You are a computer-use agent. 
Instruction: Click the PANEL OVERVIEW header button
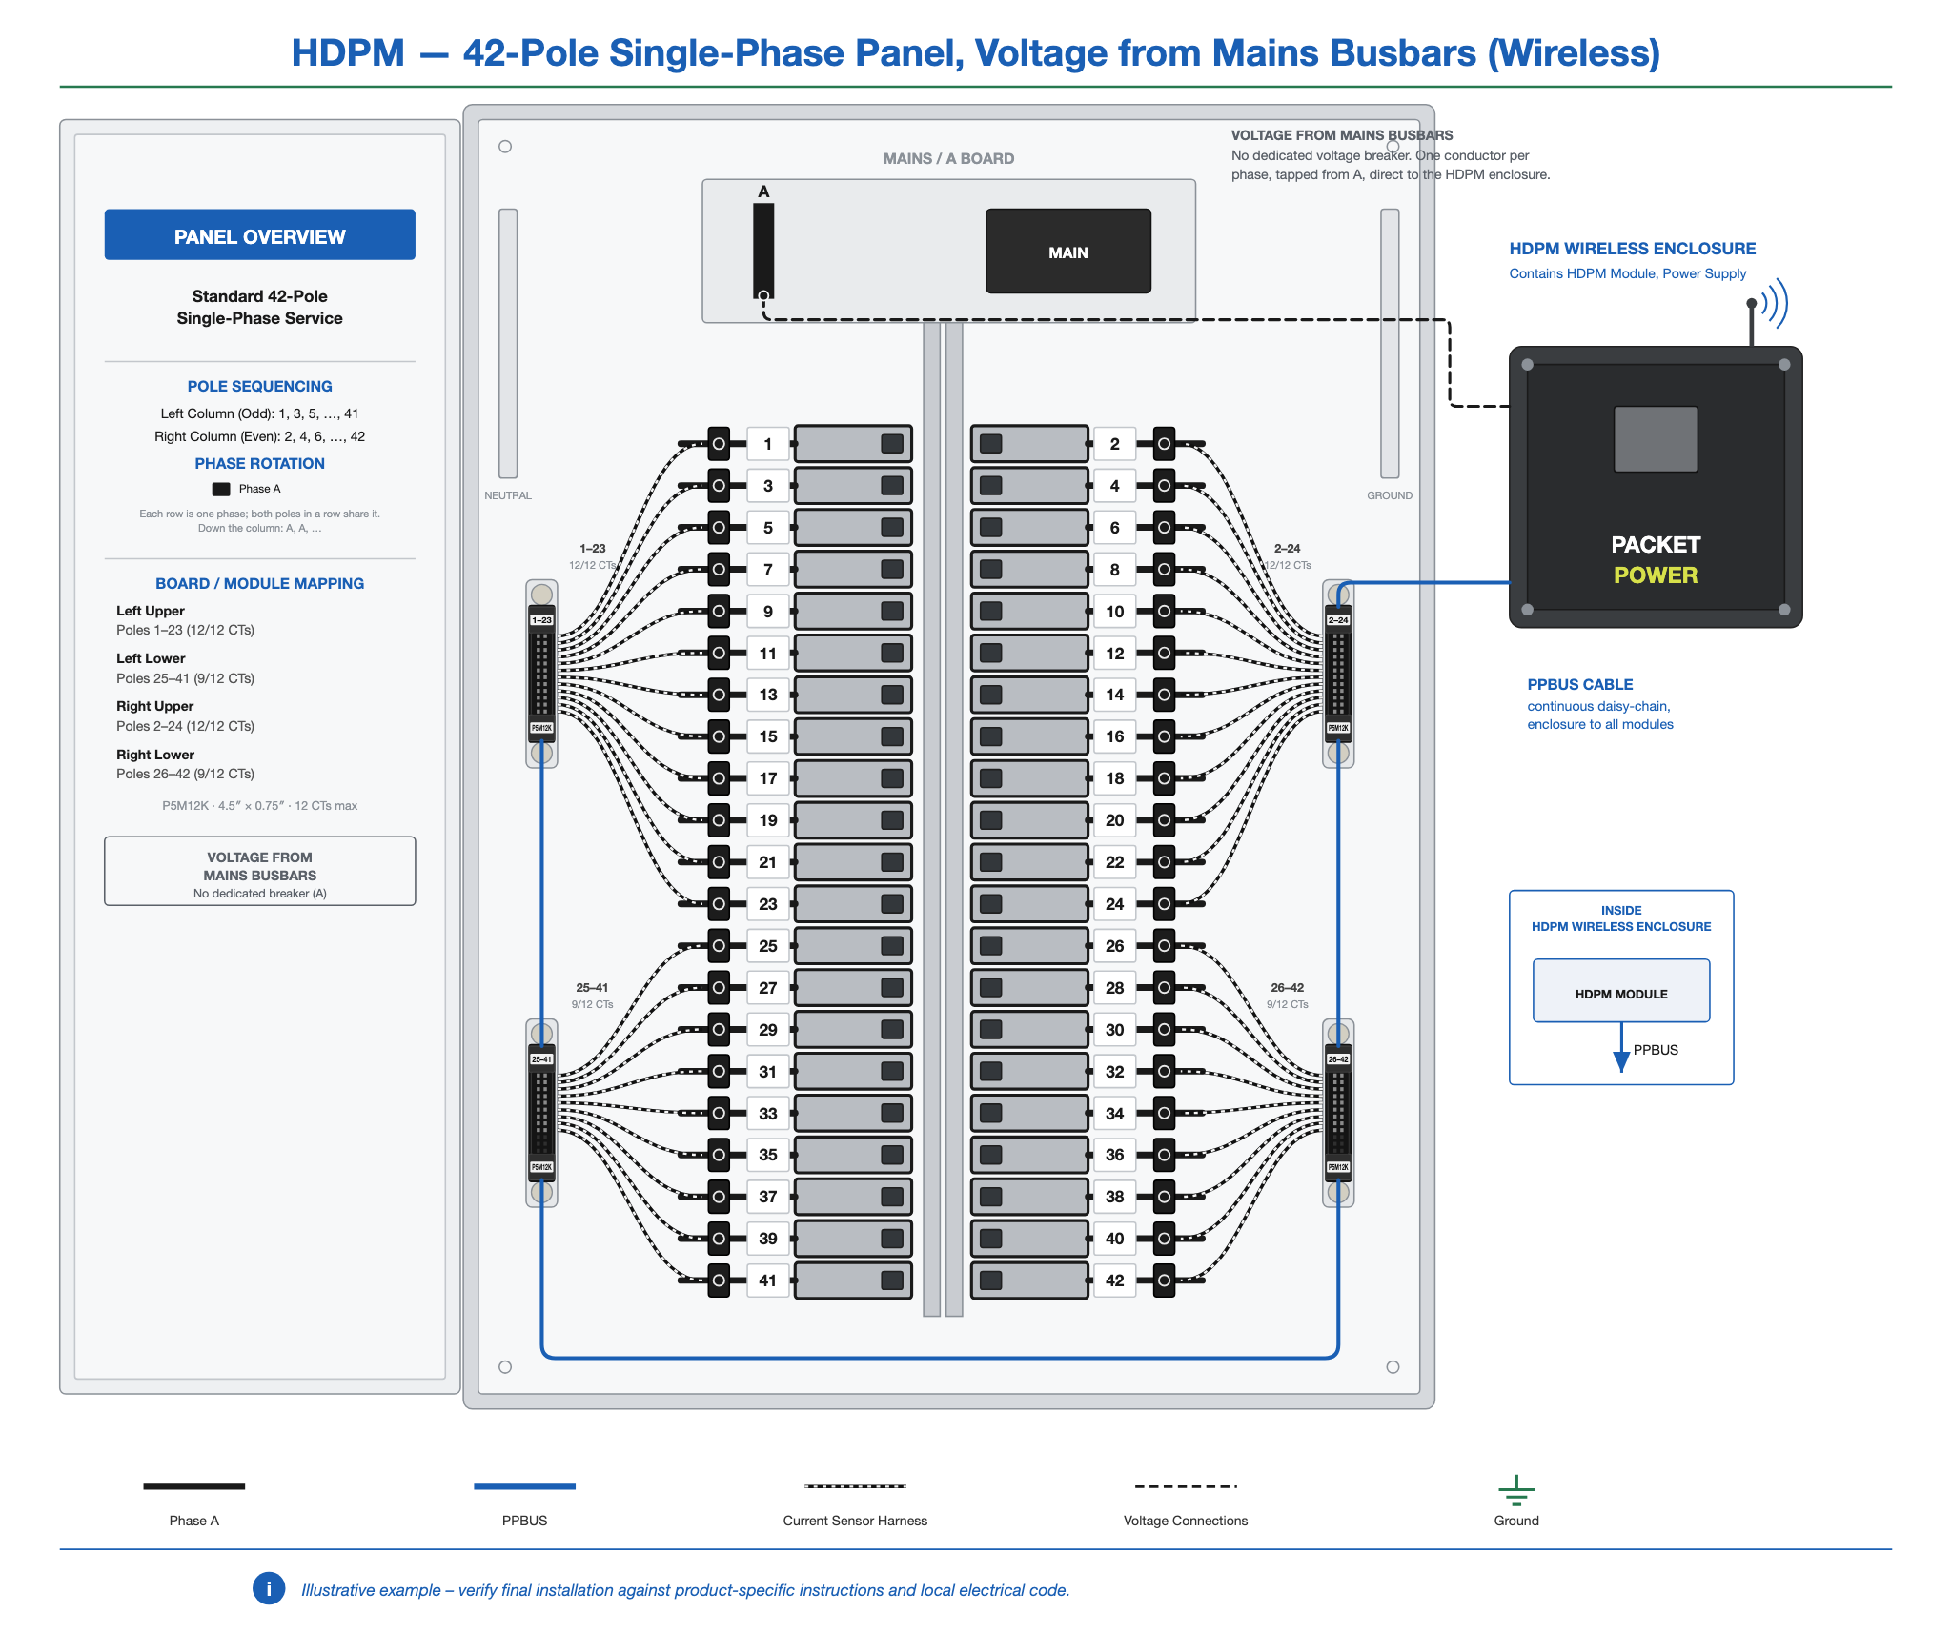259,234
